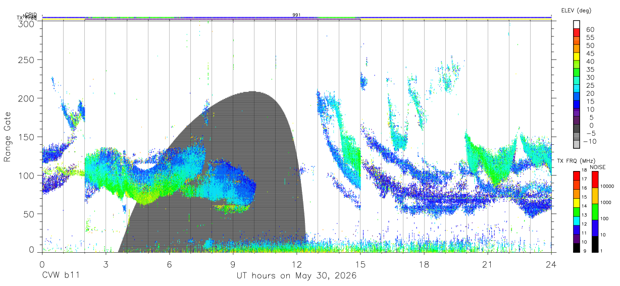The width and height of the screenshot is (620, 286).
Task: Click the ELEV colorbar segment between 40 and 45
Action: tap(577, 57)
